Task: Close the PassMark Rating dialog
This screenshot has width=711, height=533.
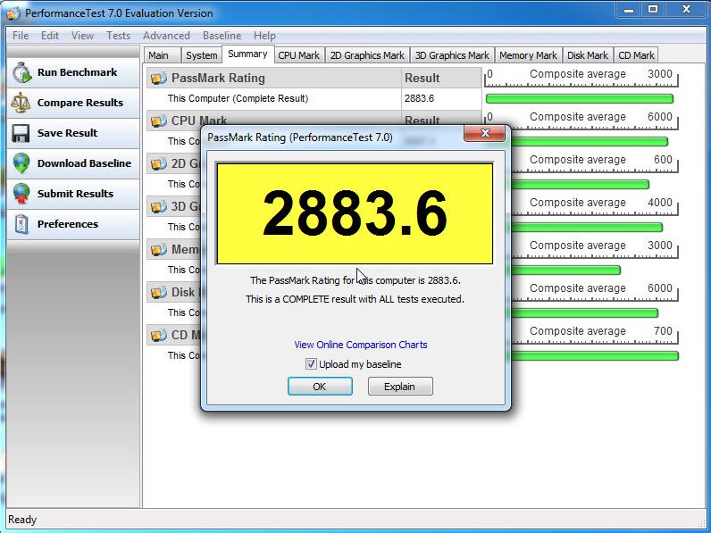Action: pos(486,135)
